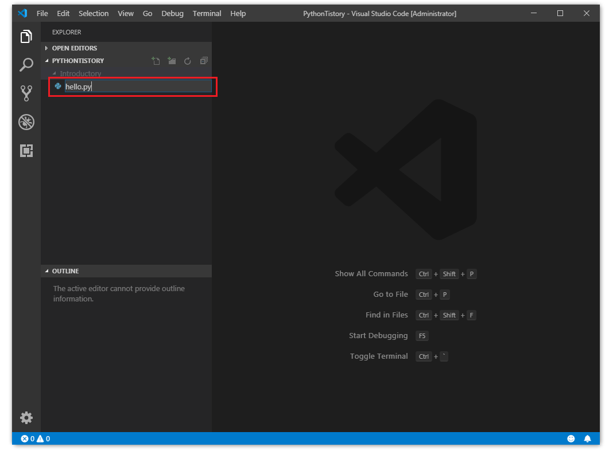Open the Debug view in activity bar
Screen dimensions: 609x451
[x=26, y=122]
